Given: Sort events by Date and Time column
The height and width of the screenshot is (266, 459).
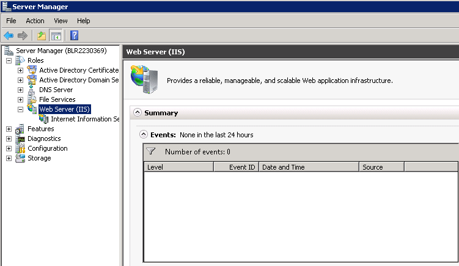Looking at the screenshot, I should click(x=309, y=167).
